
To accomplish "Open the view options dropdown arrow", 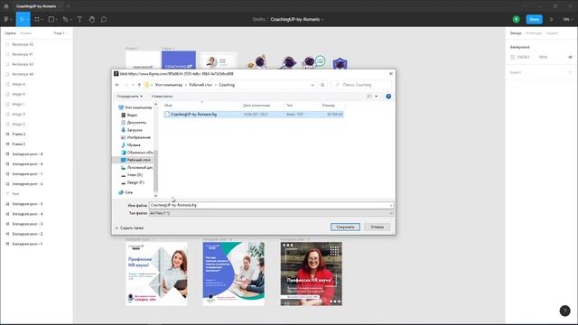I will (x=376, y=97).
